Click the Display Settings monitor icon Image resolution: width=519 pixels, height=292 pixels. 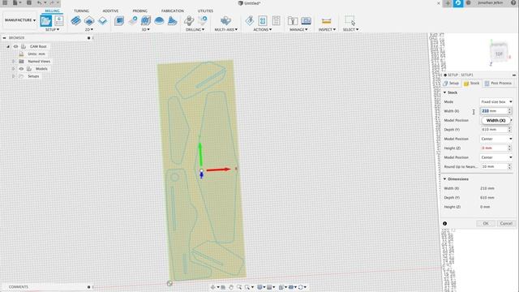click(x=260, y=287)
